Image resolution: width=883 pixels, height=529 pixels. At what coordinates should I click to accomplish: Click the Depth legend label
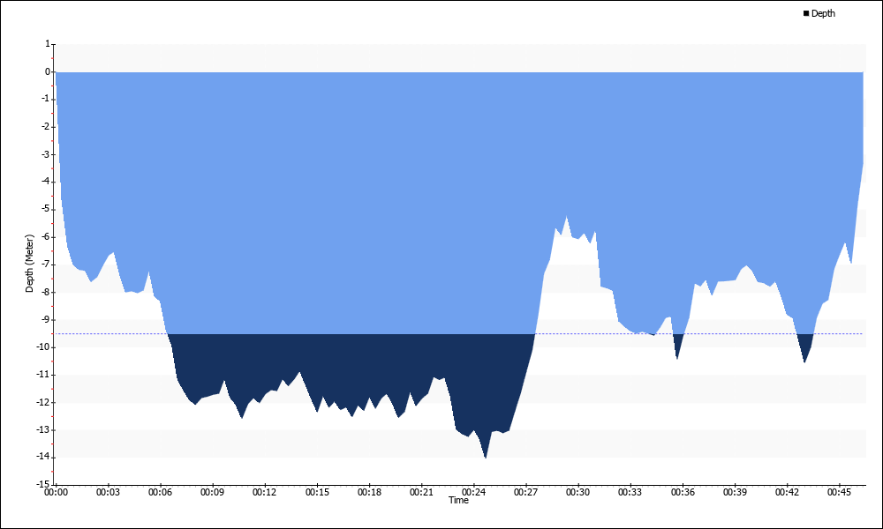tap(823, 13)
